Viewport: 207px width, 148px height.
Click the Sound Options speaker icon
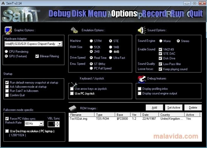(142, 30)
